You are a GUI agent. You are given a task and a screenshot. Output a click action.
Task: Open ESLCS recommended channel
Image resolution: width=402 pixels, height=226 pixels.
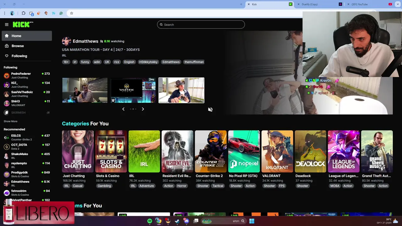click(27, 137)
